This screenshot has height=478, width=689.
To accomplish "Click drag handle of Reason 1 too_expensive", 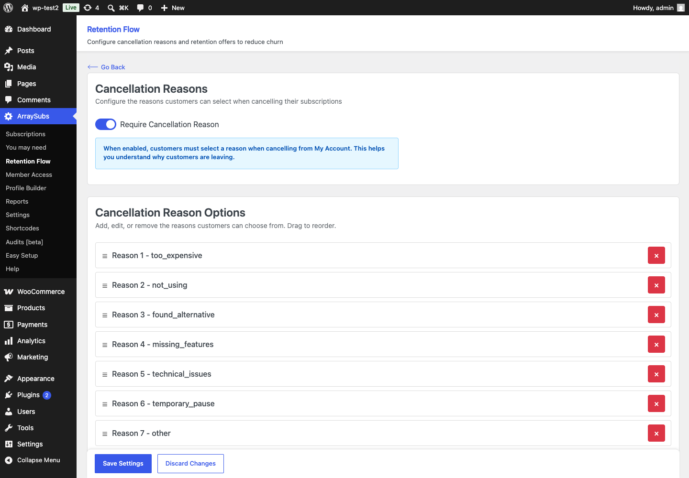I will pyautogui.click(x=105, y=256).
